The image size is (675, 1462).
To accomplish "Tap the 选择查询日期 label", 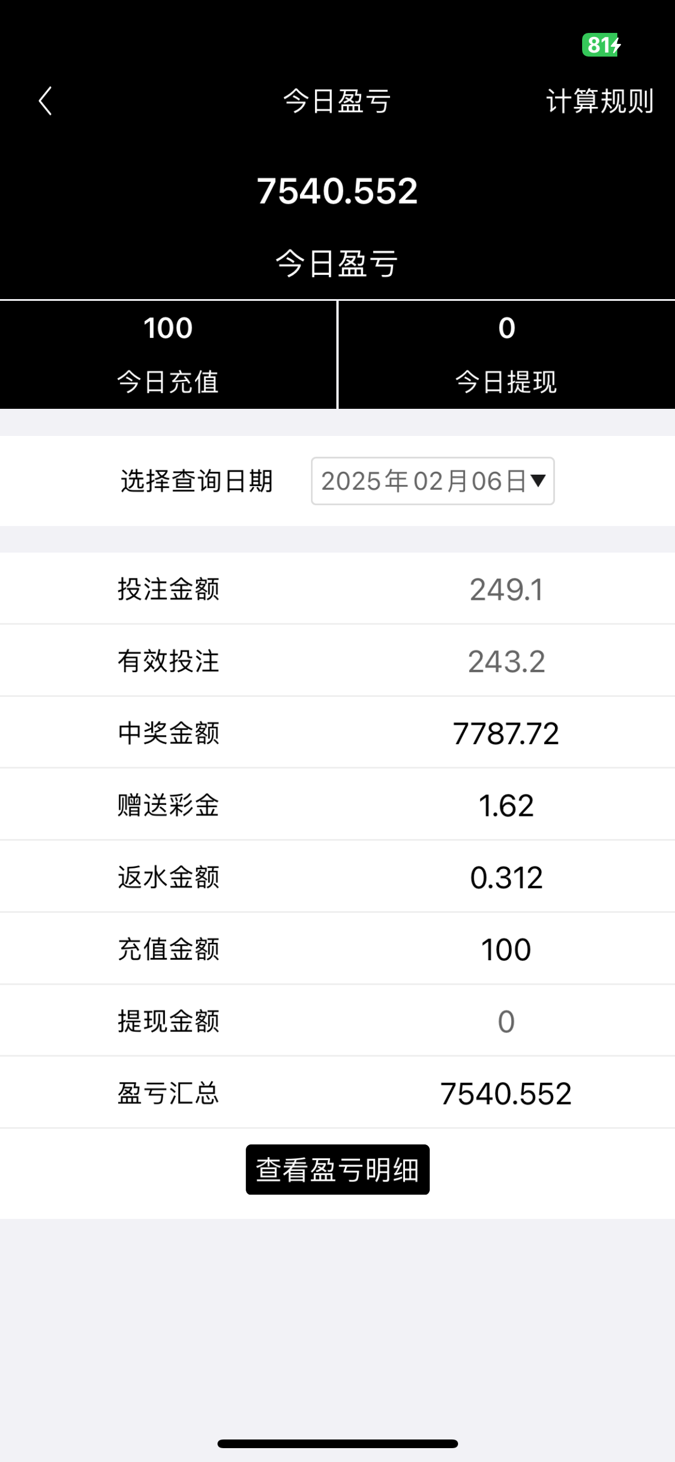I will tap(196, 481).
